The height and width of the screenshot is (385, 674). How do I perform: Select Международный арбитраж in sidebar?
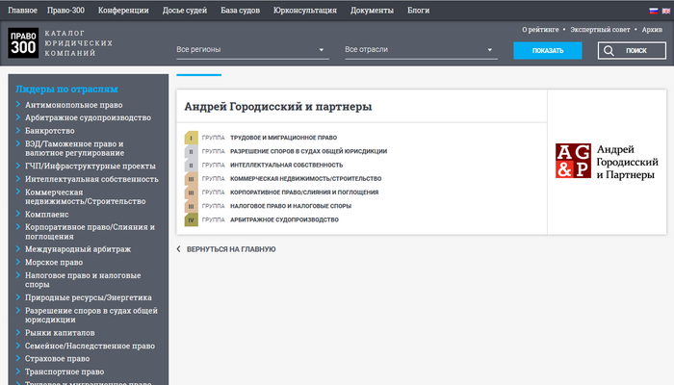(78, 249)
